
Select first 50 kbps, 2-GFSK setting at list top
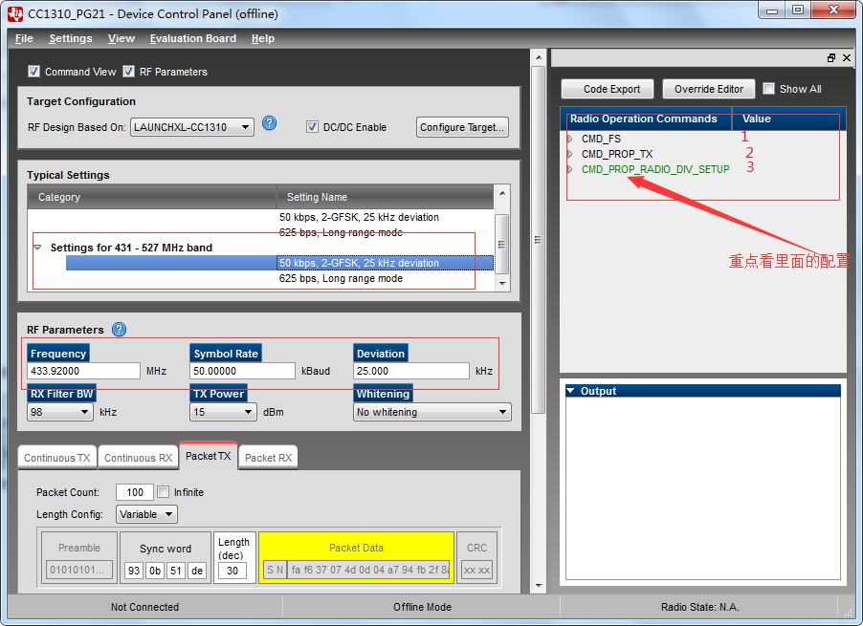point(359,217)
